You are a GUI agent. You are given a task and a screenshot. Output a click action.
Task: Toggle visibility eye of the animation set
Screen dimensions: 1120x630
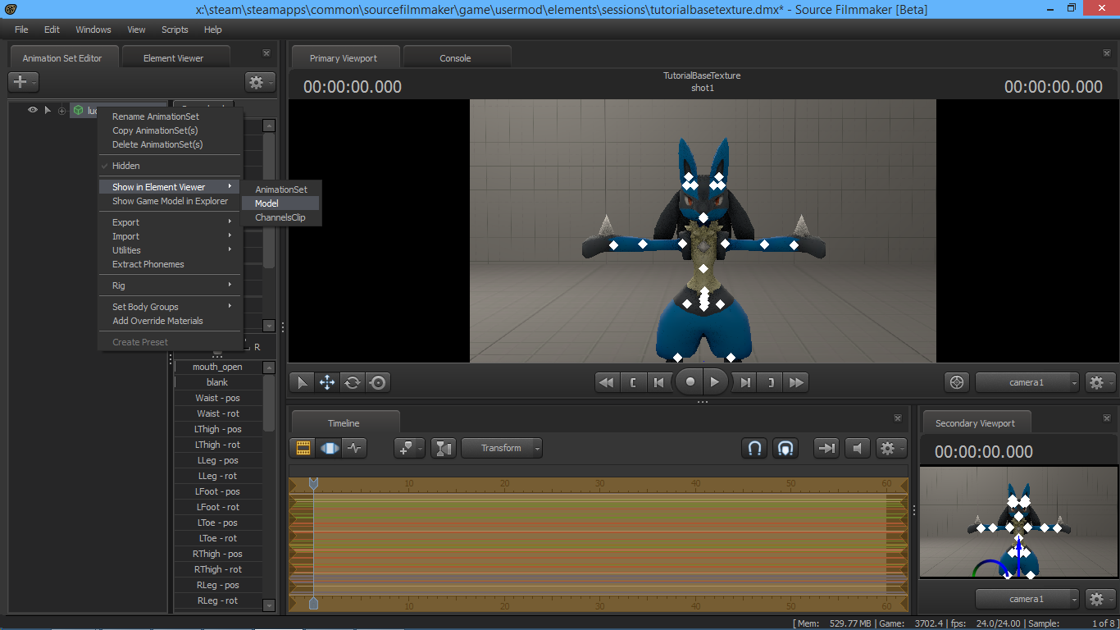coord(33,110)
